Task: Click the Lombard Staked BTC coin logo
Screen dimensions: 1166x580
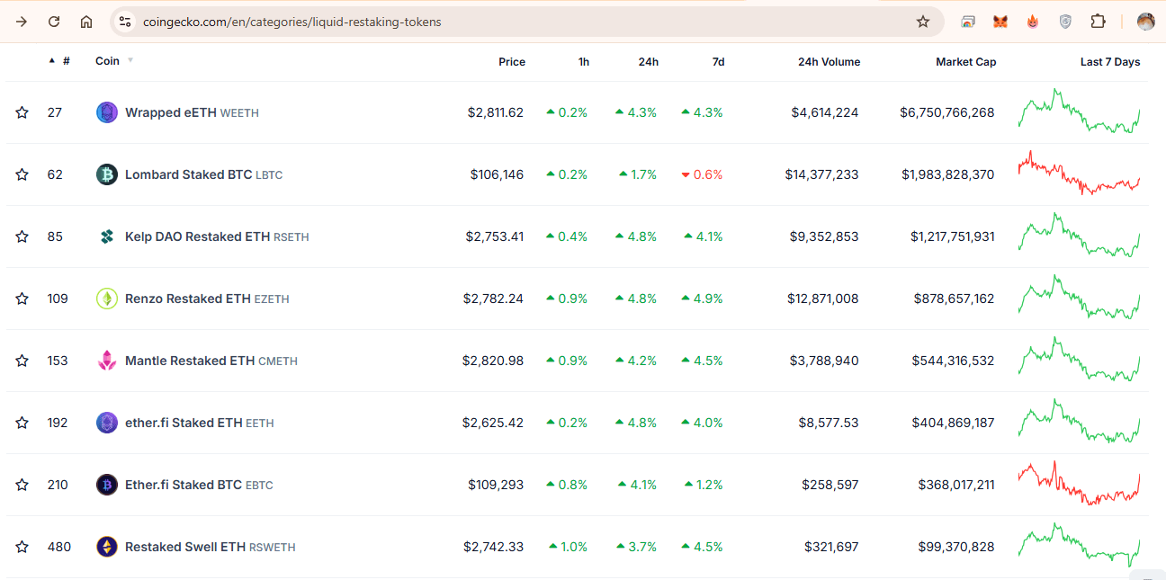Action: point(107,174)
